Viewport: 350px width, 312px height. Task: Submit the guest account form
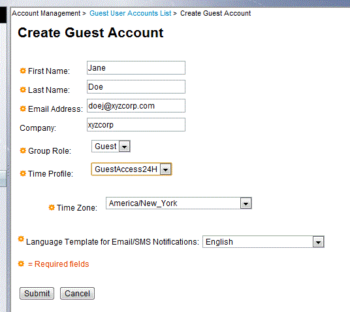37,293
